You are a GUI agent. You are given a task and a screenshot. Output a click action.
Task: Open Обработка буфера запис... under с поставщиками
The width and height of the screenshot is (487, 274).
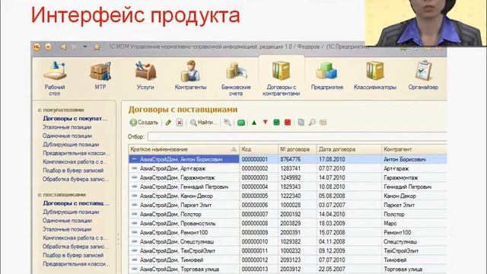click(x=76, y=247)
